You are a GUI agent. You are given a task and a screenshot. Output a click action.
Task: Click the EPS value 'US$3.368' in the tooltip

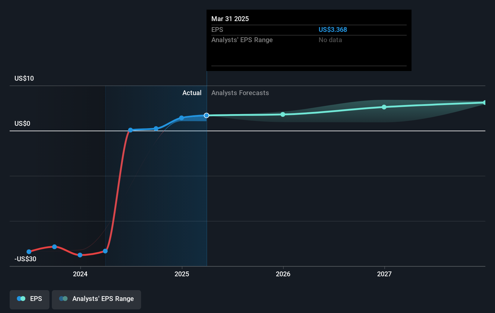tap(333, 29)
